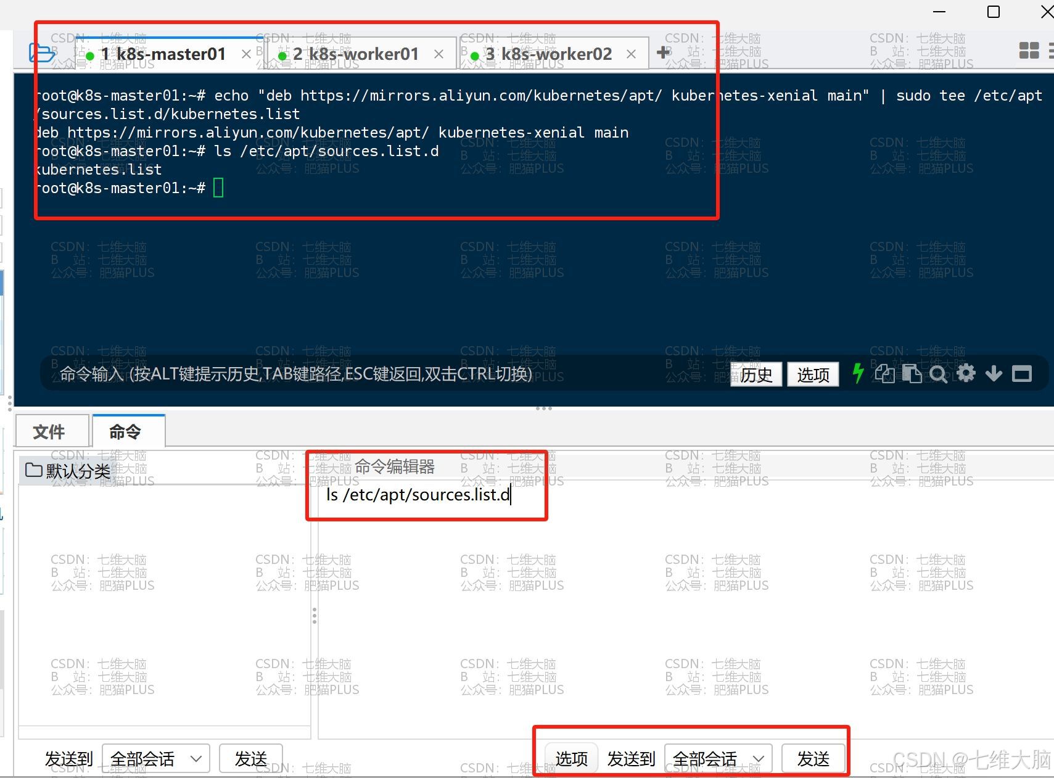Switch to the grid layout view icon
The width and height of the screenshot is (1054, 778).
[x=1029, y=51]
